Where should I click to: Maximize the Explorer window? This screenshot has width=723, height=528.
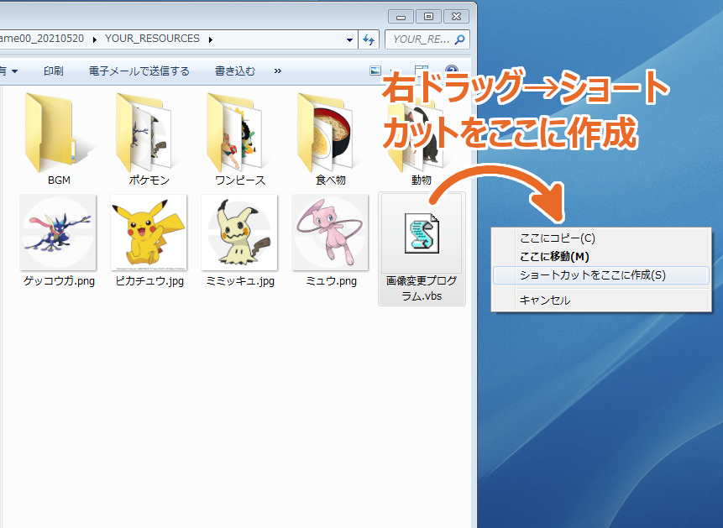(x=428, y=17)
